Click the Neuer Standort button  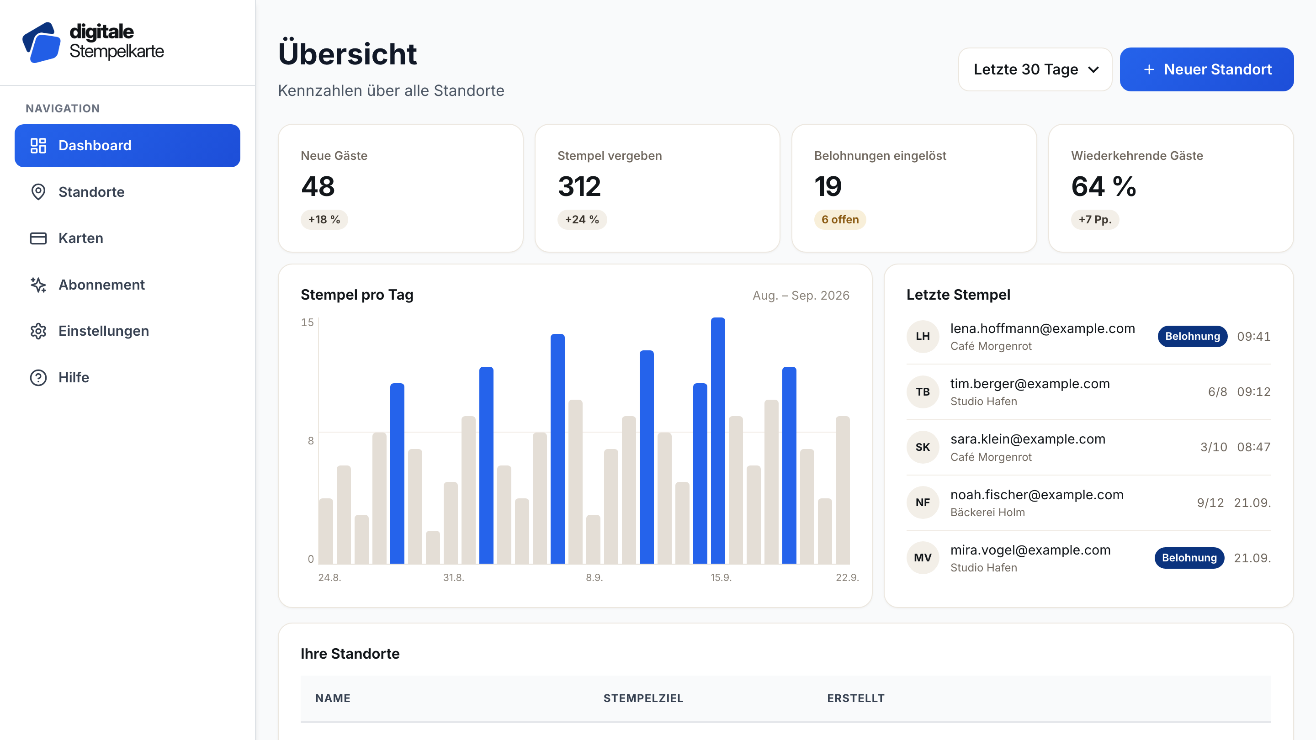1207,69
